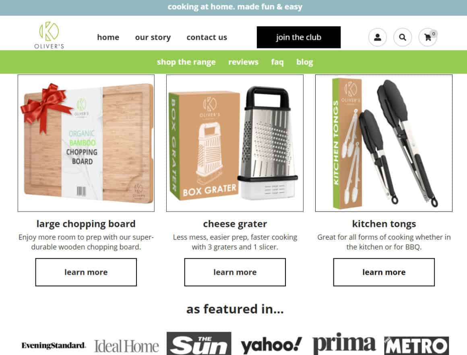Screen dimensions: 467x355
Task: Click the Oliver's logo
Action: (49, 35)
